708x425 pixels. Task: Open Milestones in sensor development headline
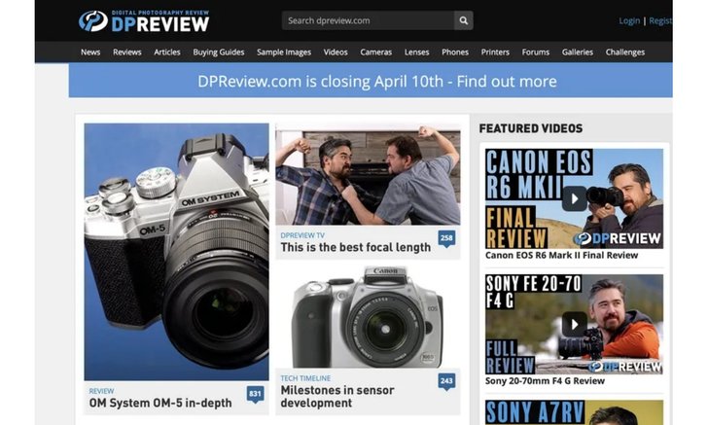(x=337, y=396)
